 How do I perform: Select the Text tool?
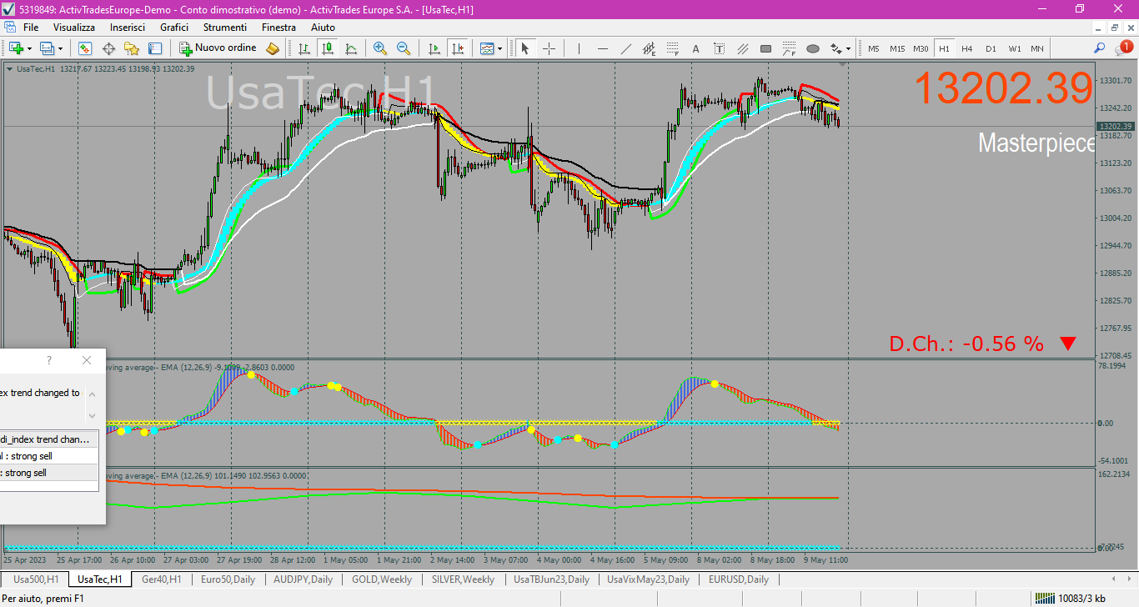click(x=695, y=48)
